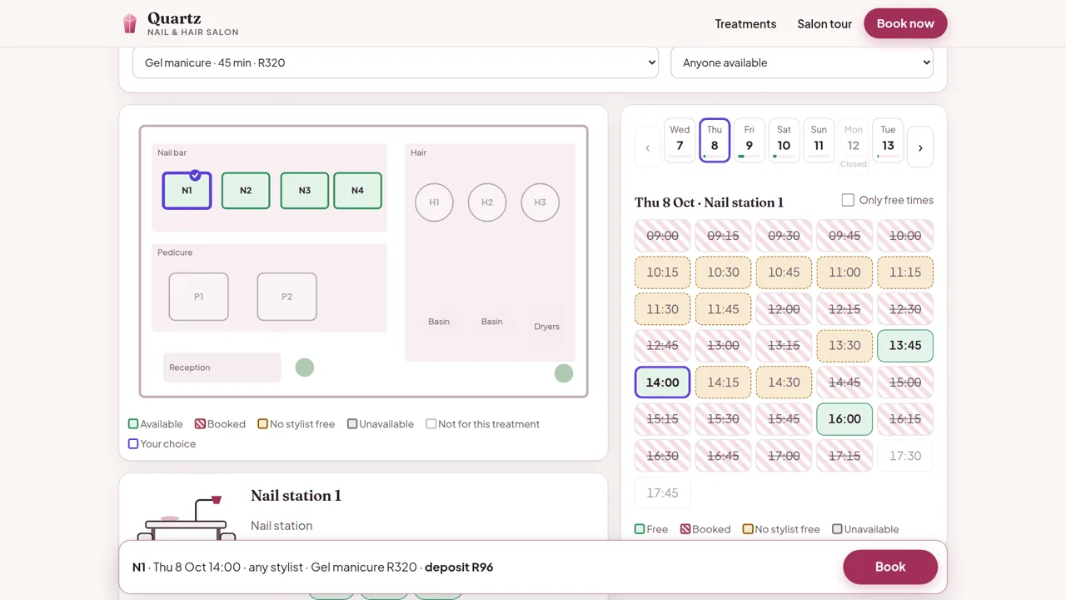Select nail station N4 on floor plan
1066x600 pixels.
click(357, 190)
